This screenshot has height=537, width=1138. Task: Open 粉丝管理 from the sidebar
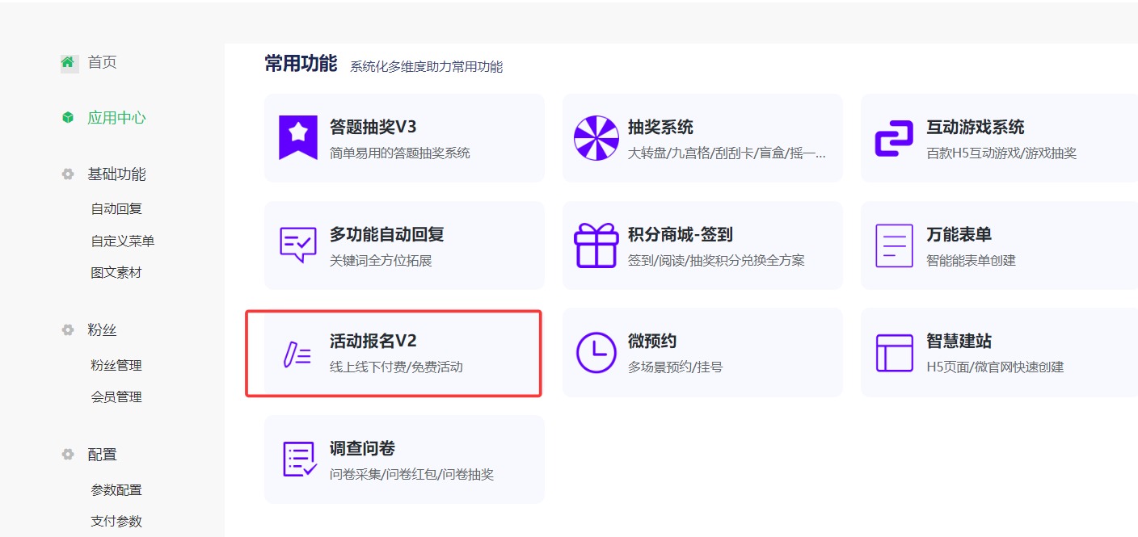click(116, 365)
